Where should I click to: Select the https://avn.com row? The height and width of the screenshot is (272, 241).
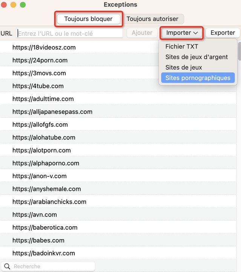click(x=118, y=215)
